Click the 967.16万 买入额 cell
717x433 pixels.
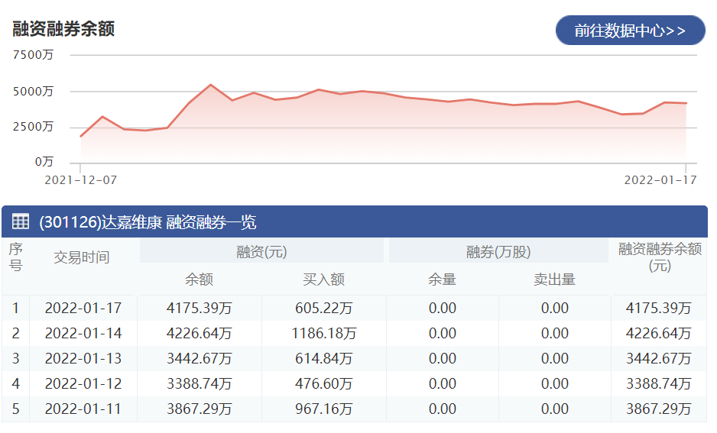[324, 409]
